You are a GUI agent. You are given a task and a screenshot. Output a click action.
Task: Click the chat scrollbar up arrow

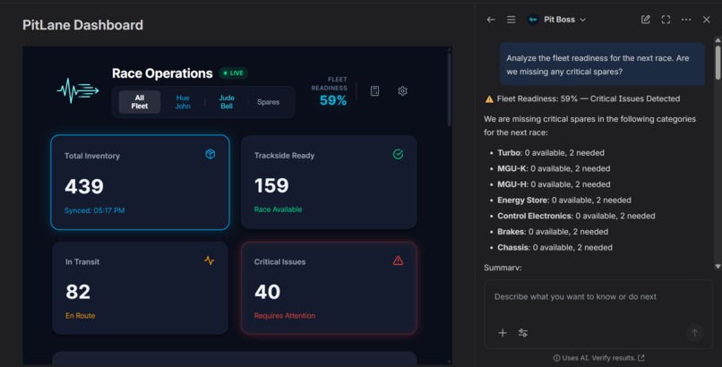718,40
